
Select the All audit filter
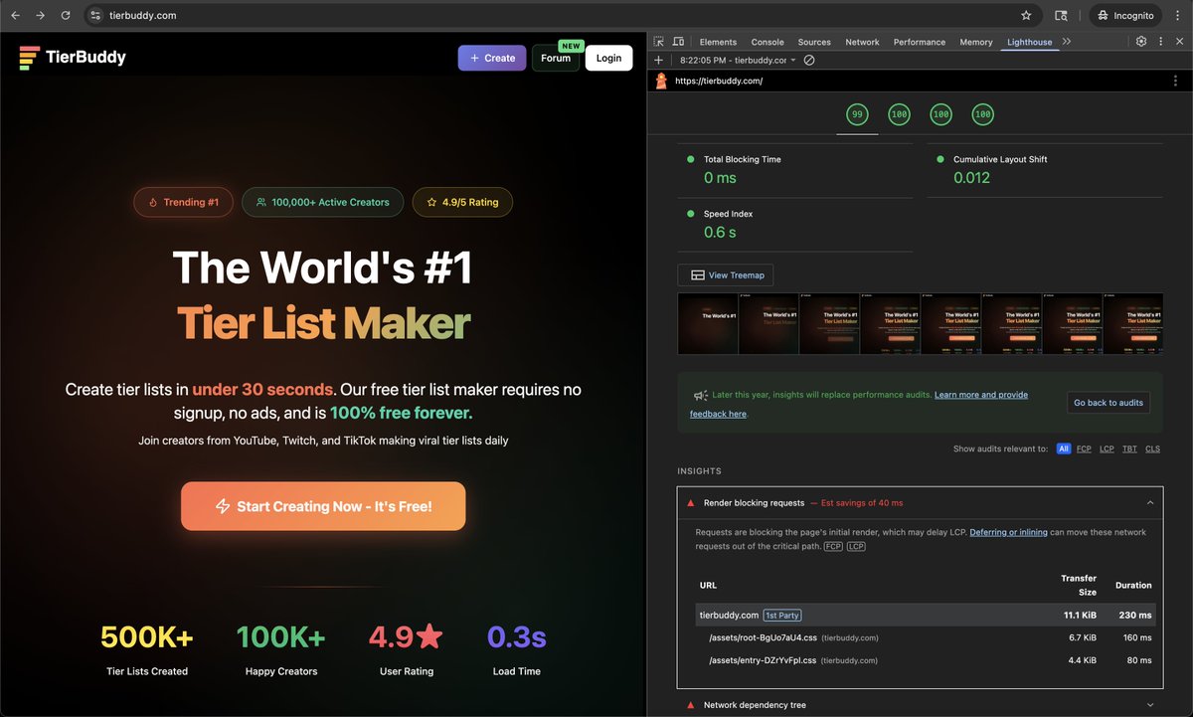click(x=1064, y=448)
